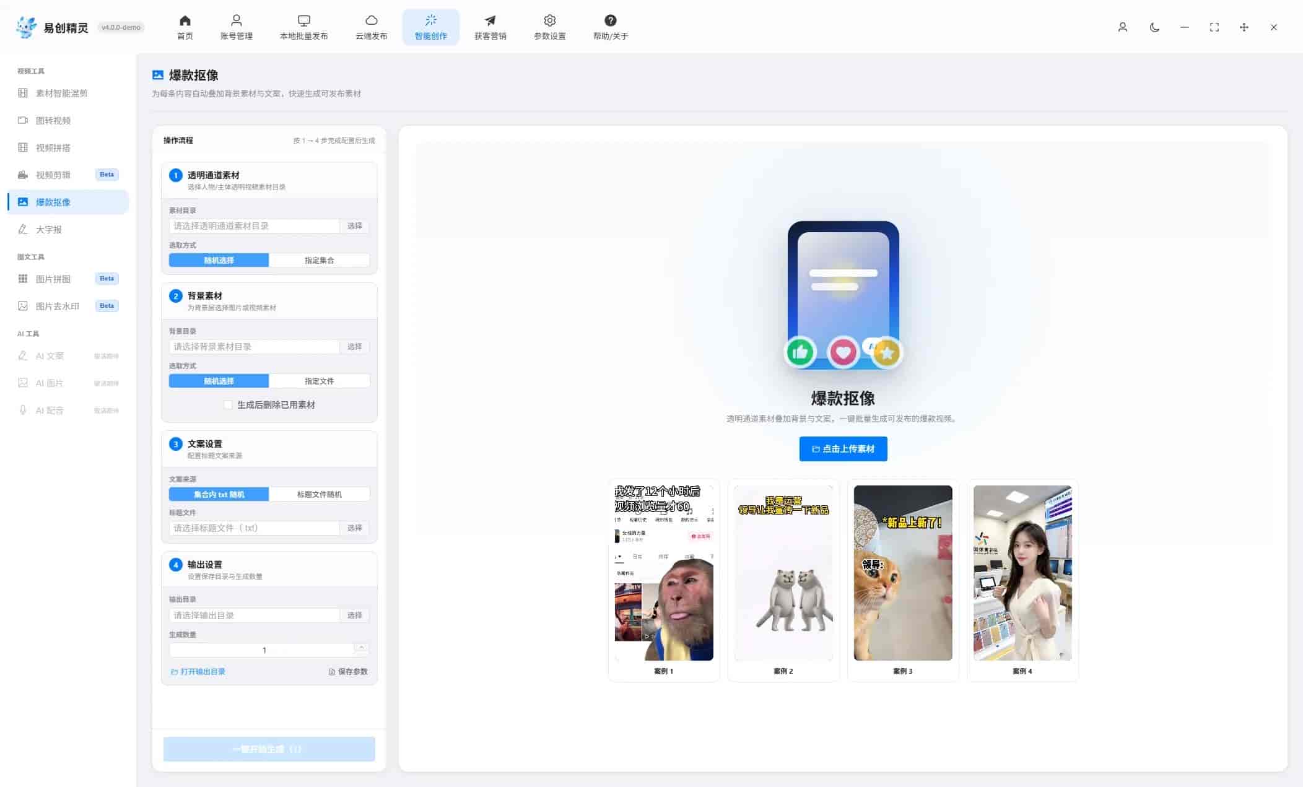Click 选择 for 背景目录

(x=354, y=347)
